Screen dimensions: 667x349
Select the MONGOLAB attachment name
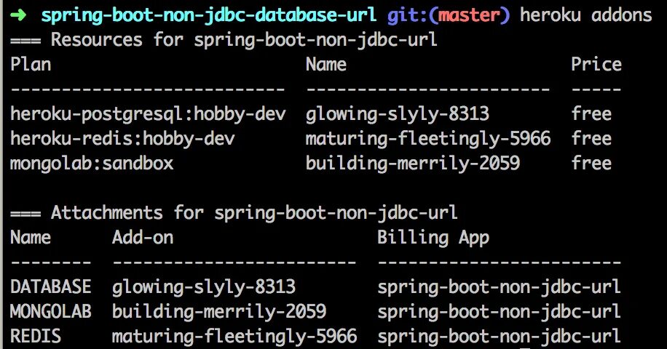[51, 311]
